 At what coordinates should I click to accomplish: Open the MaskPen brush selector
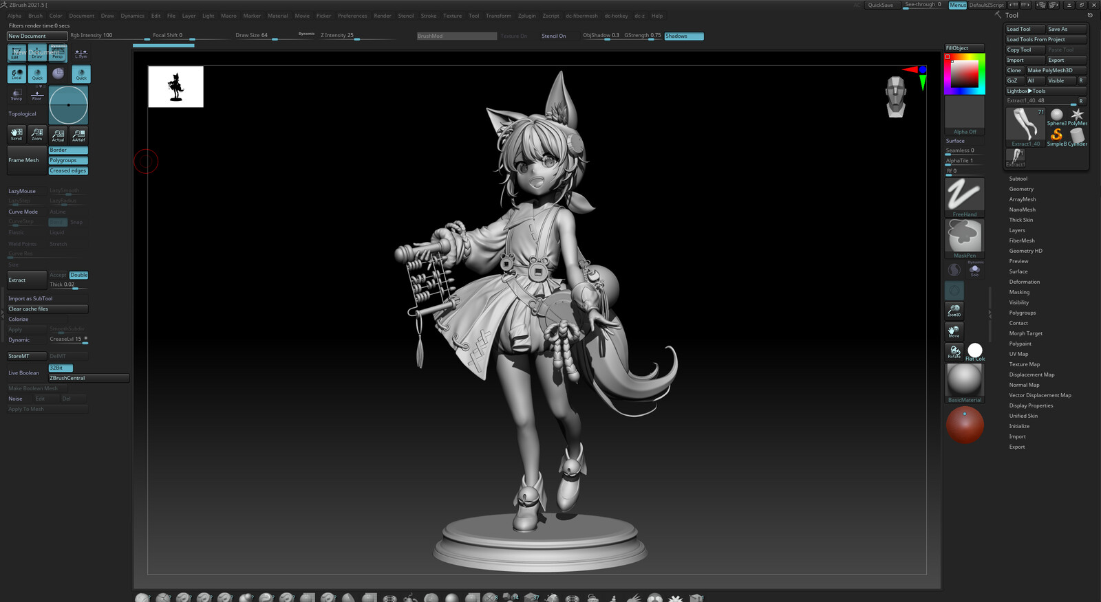coord(964,238)
